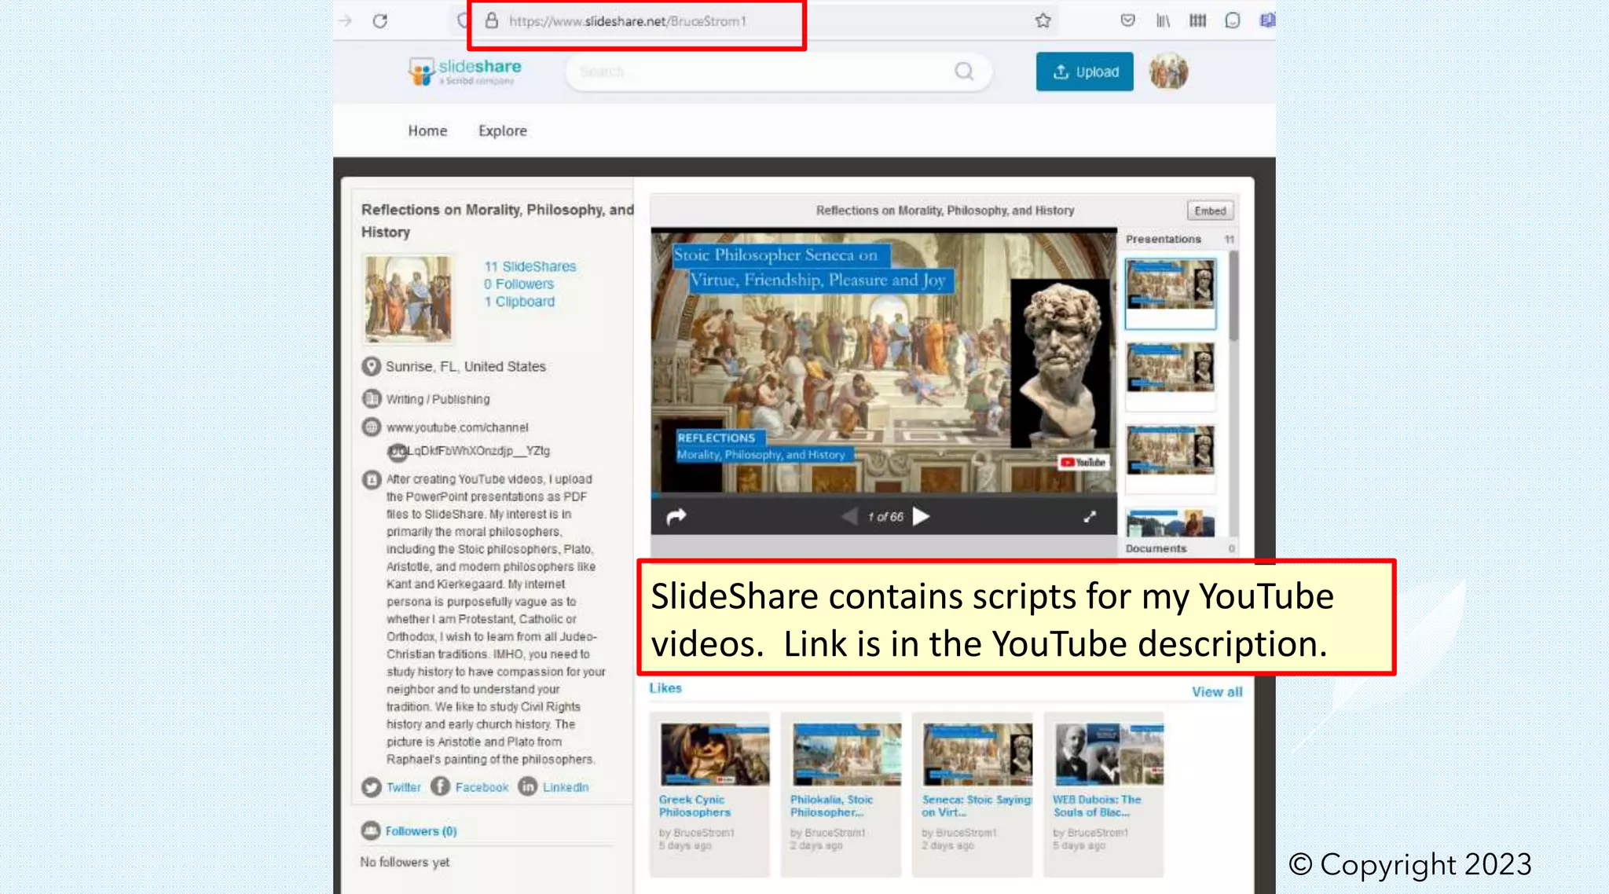Screen dimensions: 1609x894
Task: Click the browser reload icon
Action: [380, 21]
